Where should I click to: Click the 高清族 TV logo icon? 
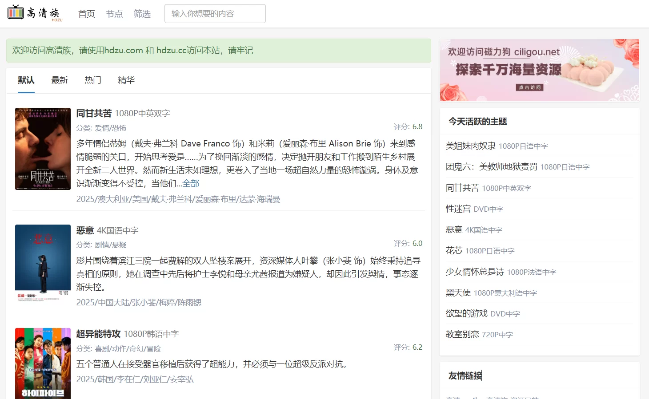pos(15,12)
